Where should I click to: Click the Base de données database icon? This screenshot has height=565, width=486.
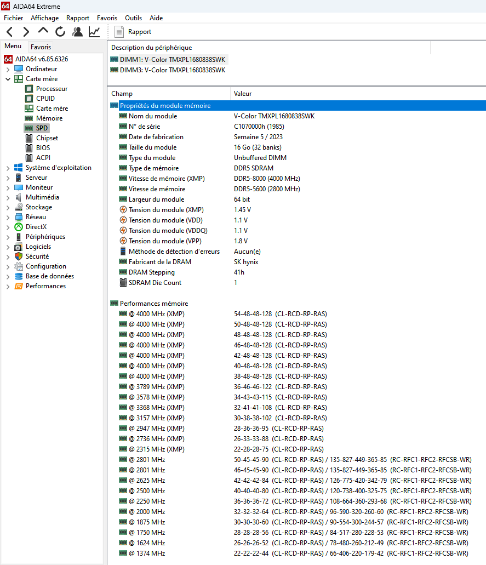tap(19, 276)
